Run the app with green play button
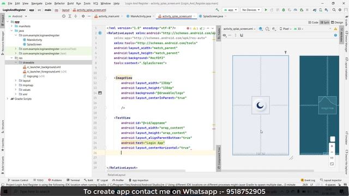The image size is (349, 196). pyautogui.click(x=266, y=10)
